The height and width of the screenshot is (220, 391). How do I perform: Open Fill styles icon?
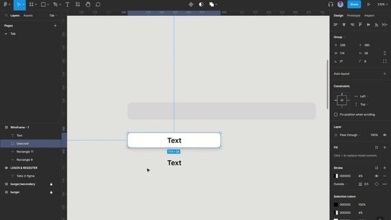[376, 147]
